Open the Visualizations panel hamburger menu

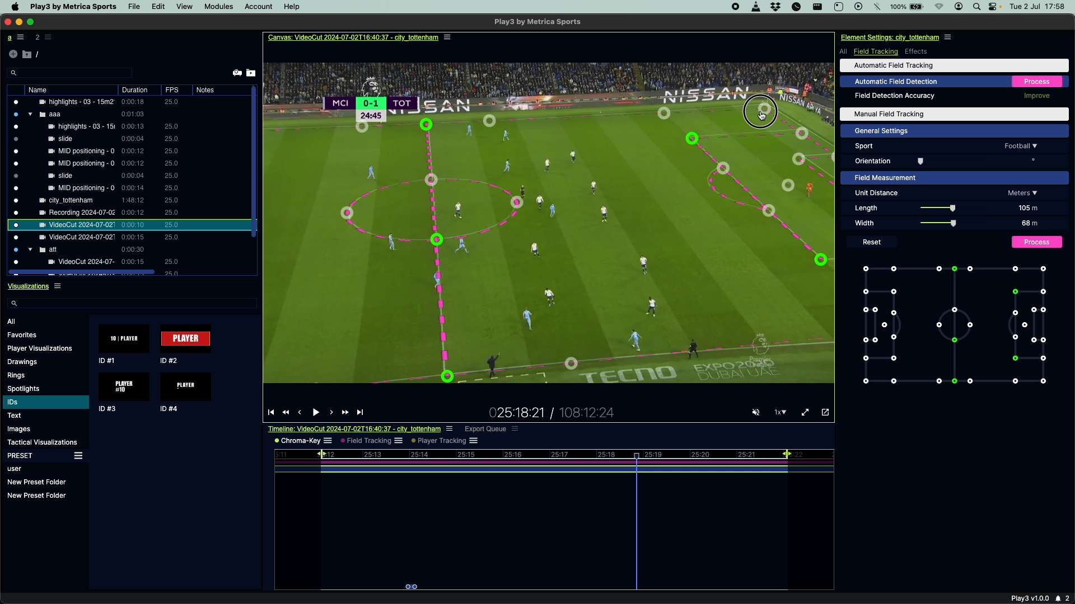pos(57,286)
